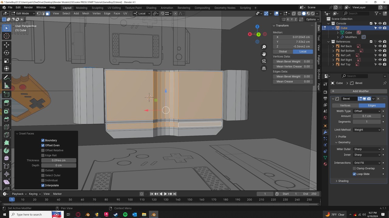The width and height of the screenshot is (389, 218).
Task: Expand the Profile section
Action: 342,137
